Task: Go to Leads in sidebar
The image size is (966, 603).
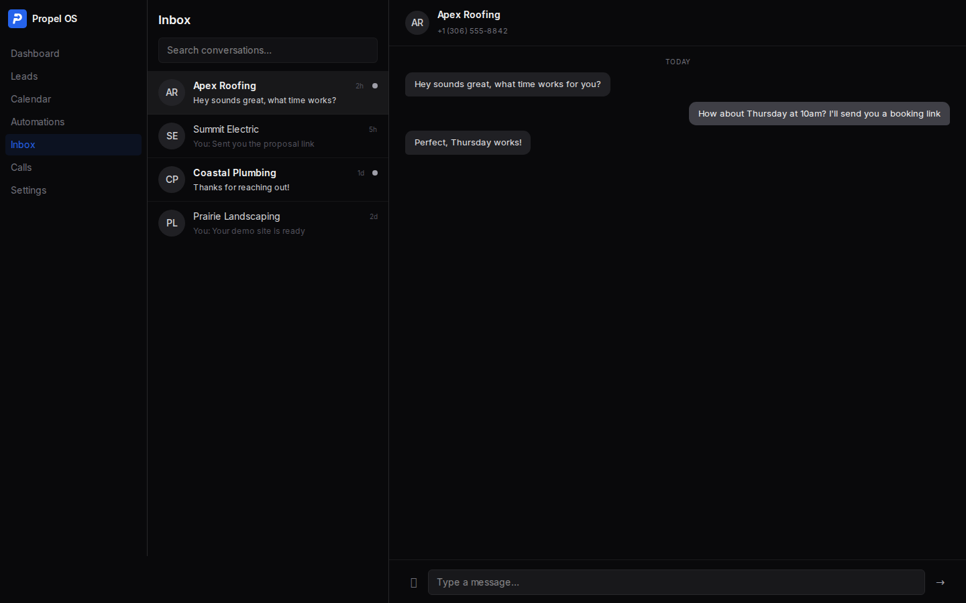Action: (x=73, y=76)
